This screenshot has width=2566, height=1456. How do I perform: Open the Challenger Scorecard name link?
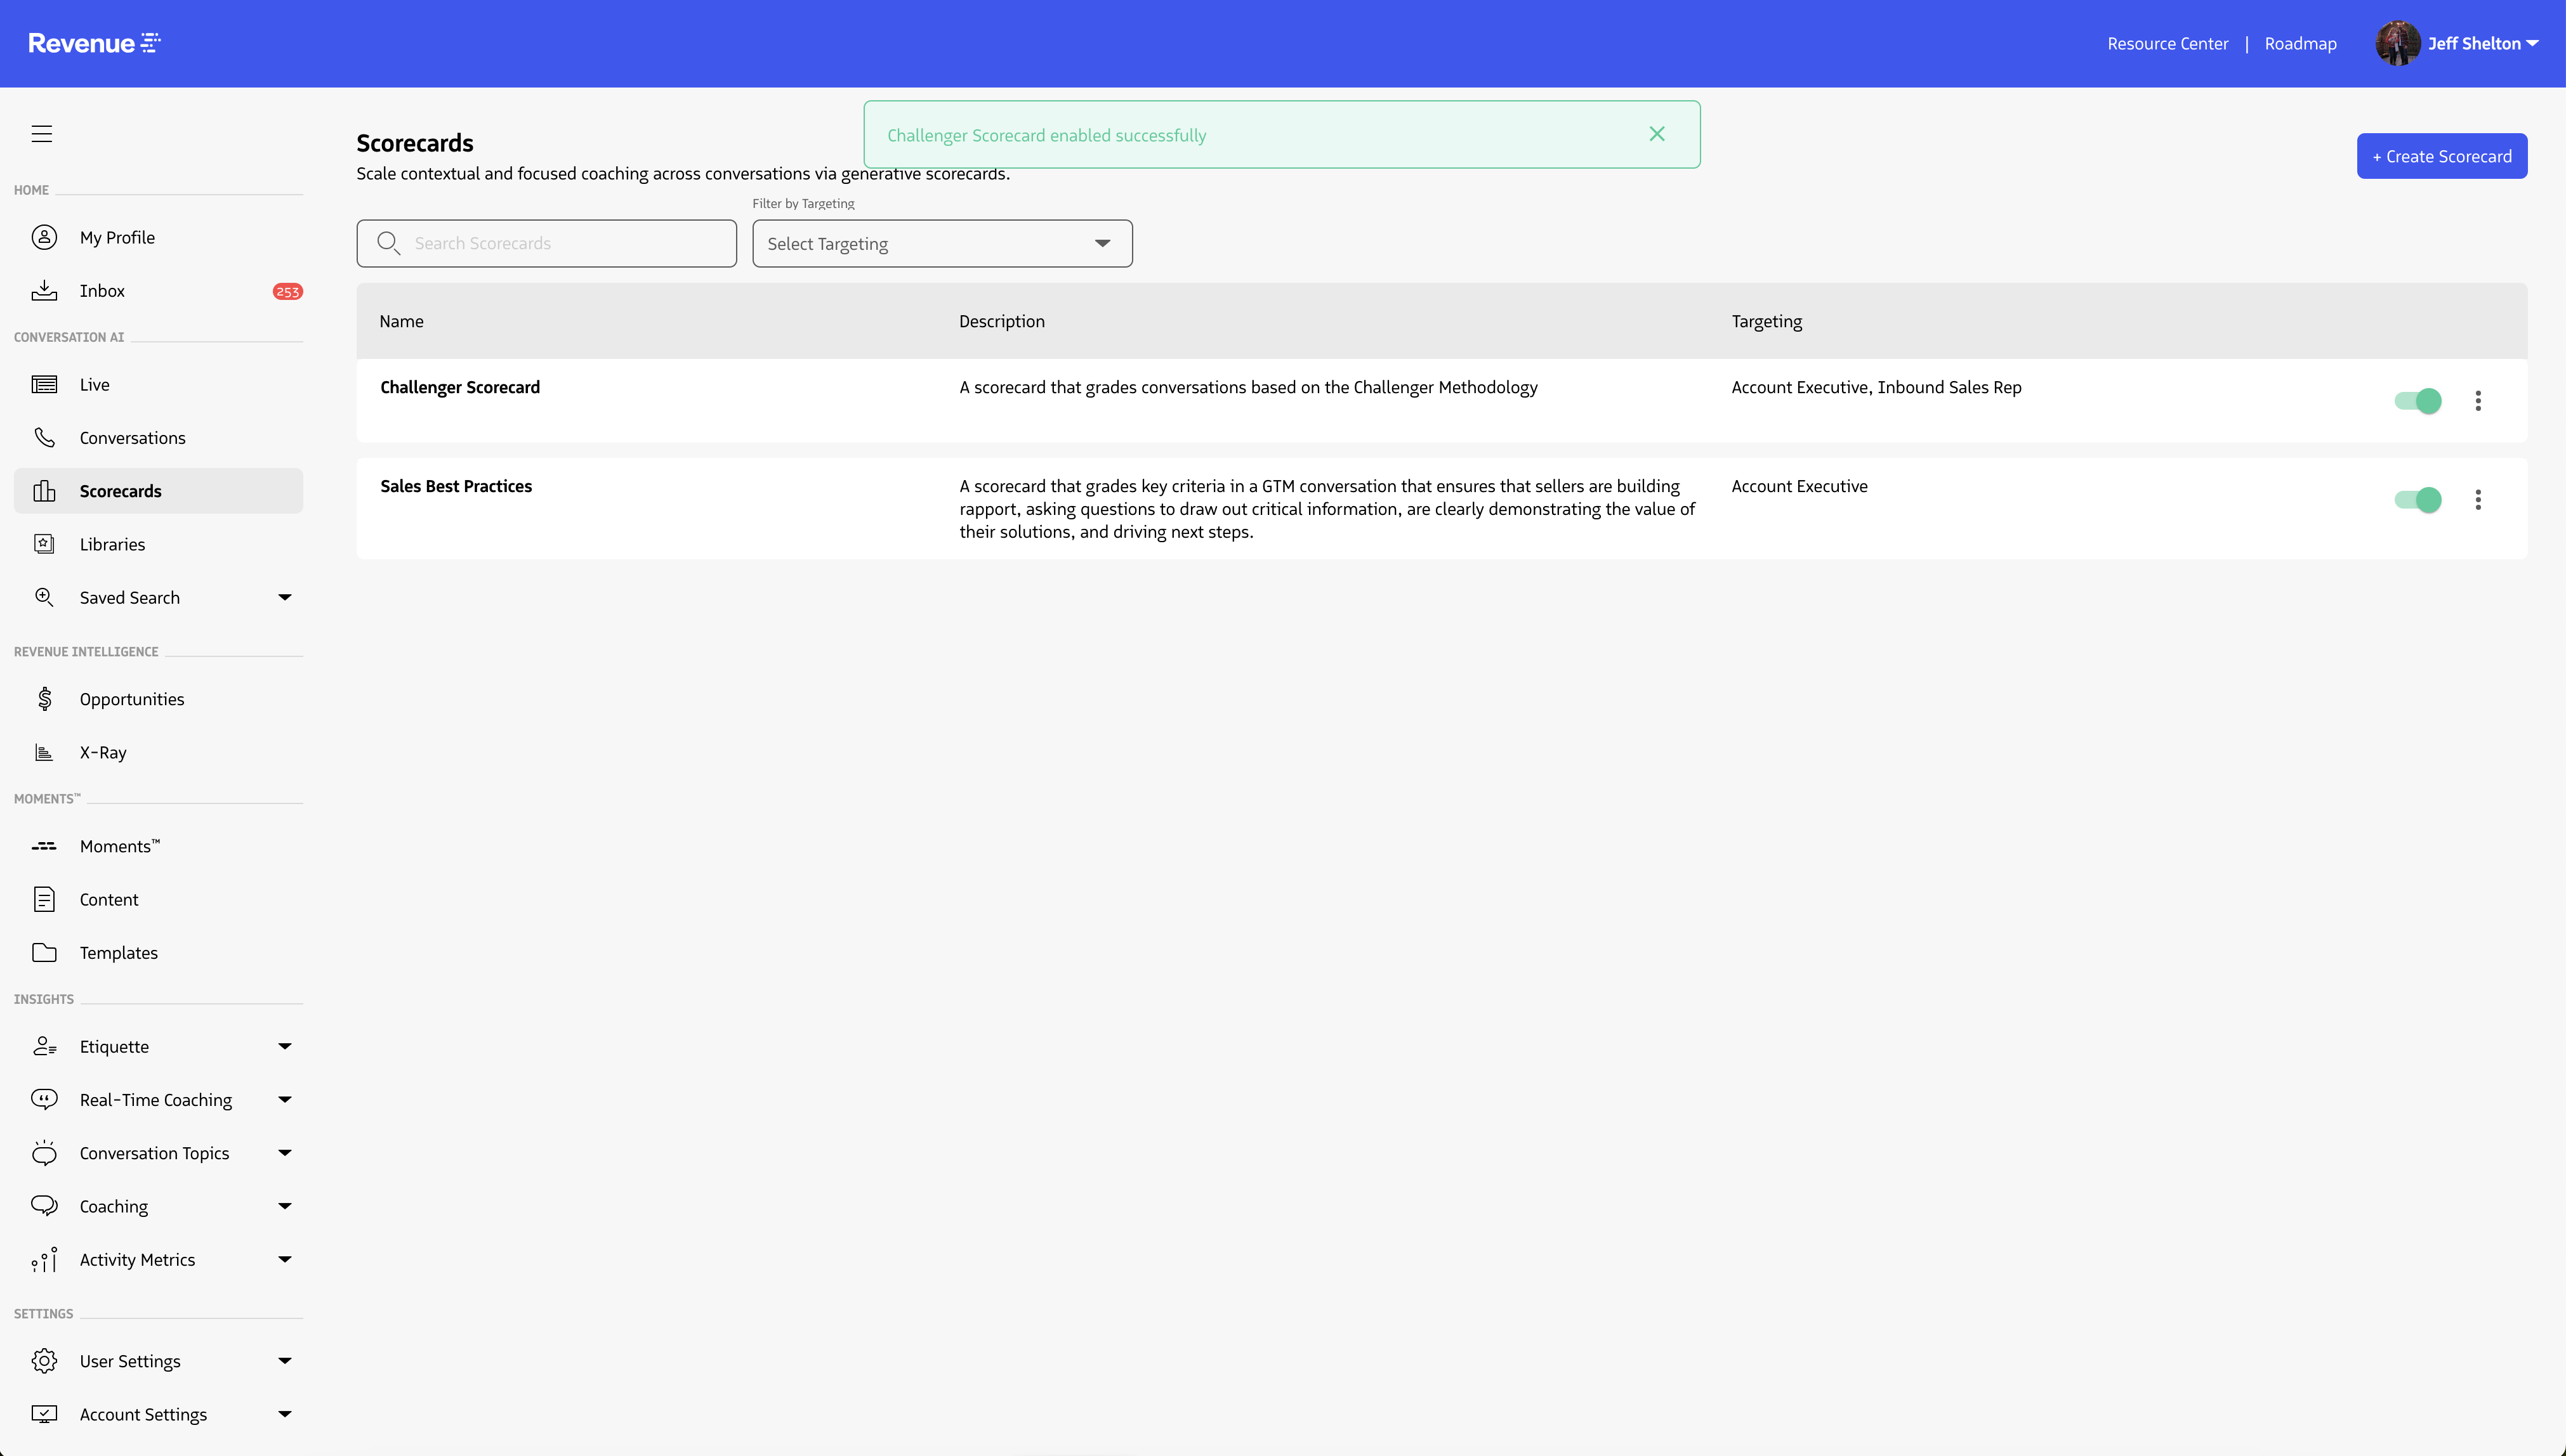[x=460, y=387]
